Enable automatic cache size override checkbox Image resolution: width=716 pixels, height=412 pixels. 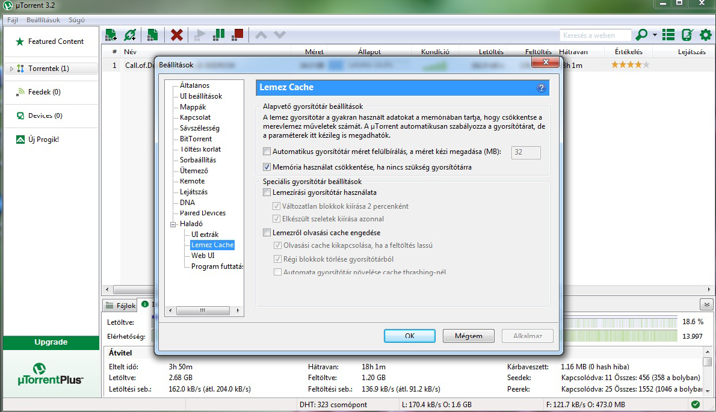[x=267, y=151]
